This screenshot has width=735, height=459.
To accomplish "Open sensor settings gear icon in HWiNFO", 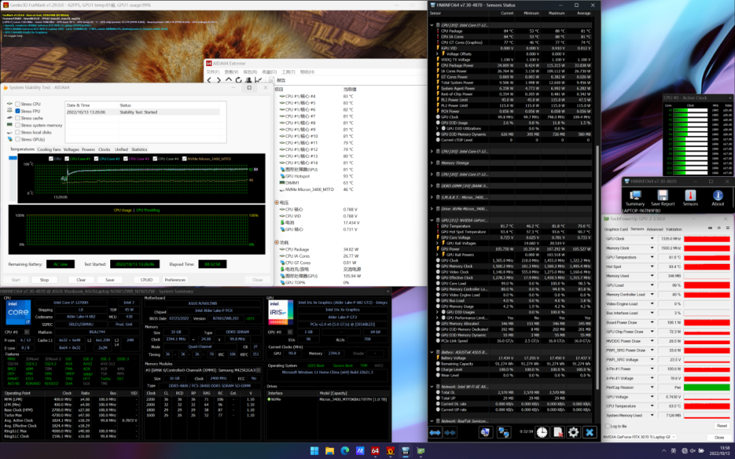I will pos(573,432).
